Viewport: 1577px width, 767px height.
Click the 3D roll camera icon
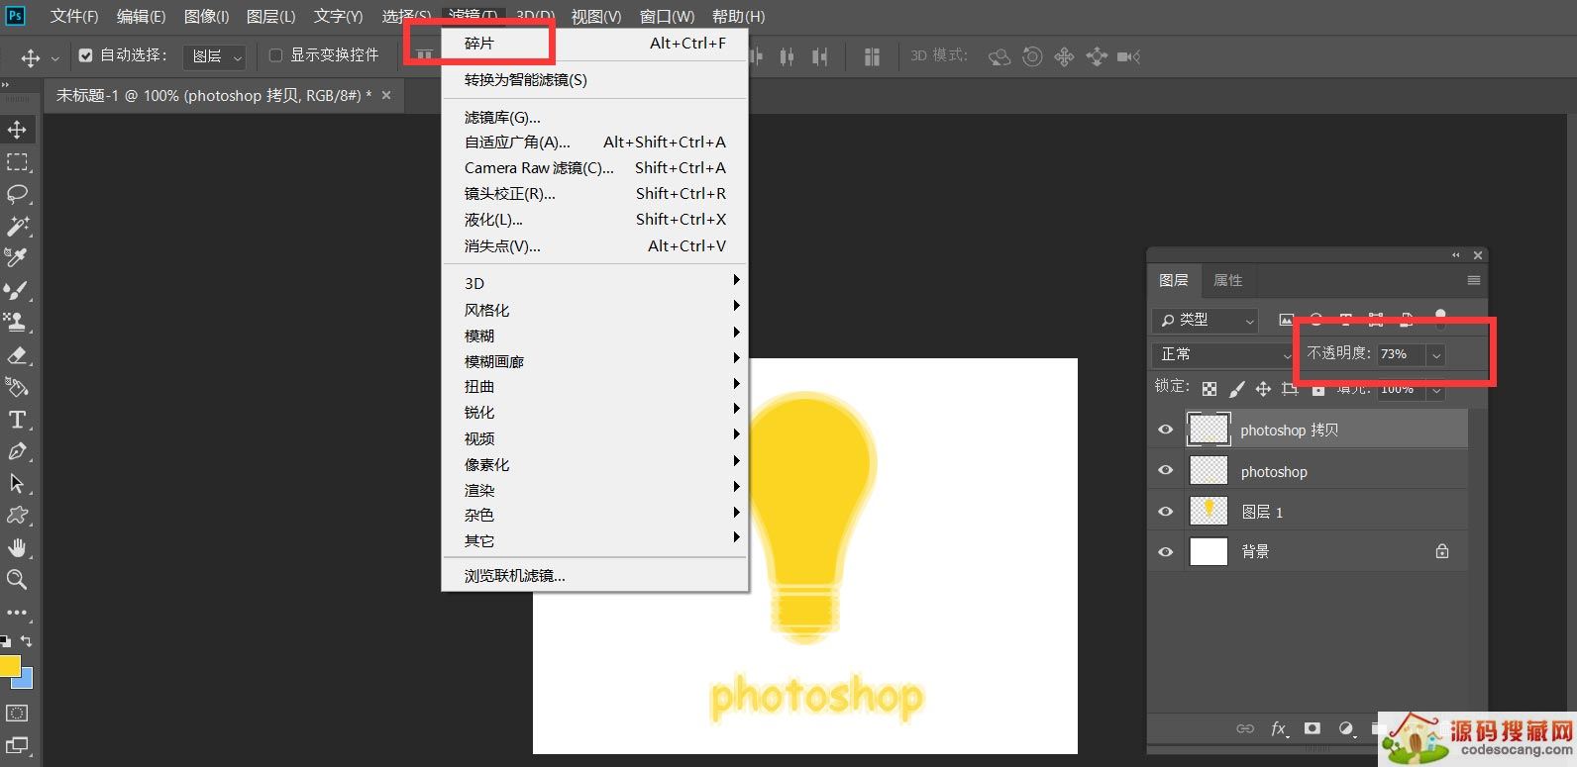coord(1032,56)
